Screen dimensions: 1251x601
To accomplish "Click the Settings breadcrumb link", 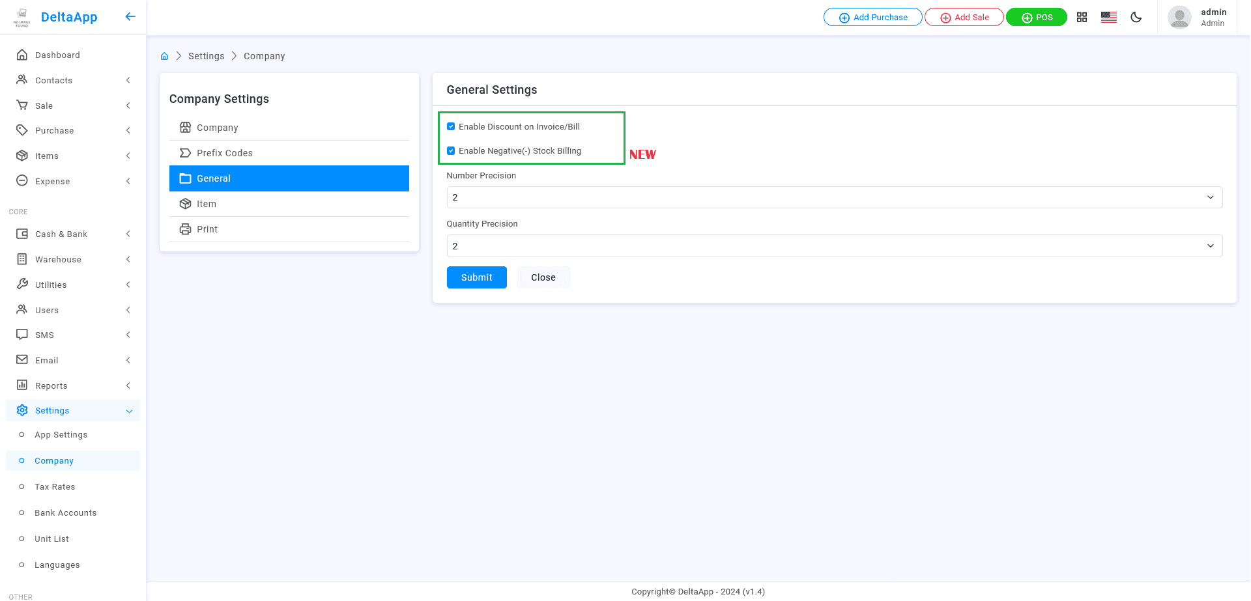I will click(x=206, y=56).
